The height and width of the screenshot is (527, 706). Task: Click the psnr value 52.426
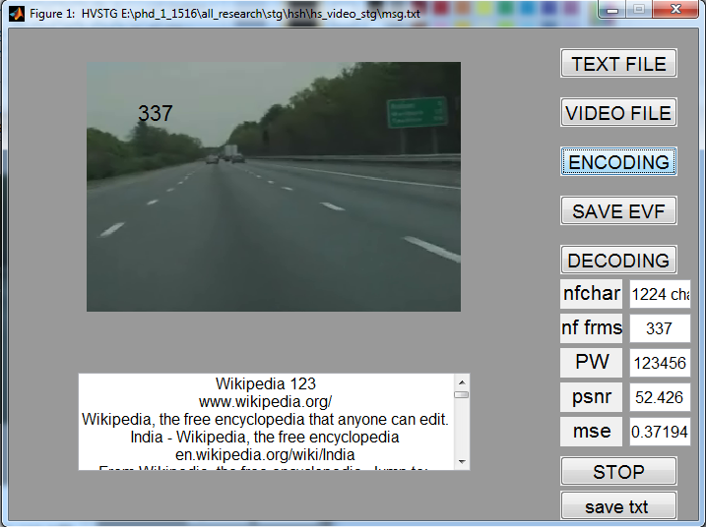pos(660,397)
